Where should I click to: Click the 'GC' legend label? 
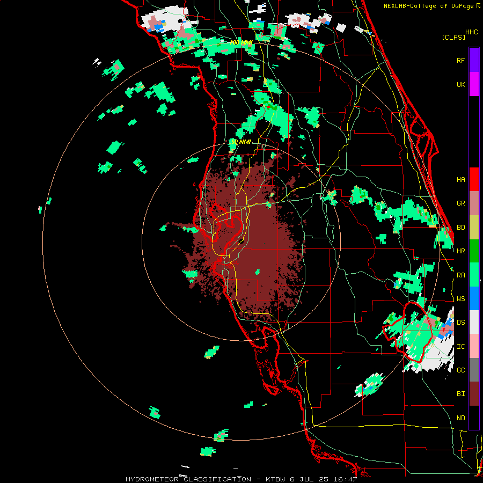(x=460, y=370)
